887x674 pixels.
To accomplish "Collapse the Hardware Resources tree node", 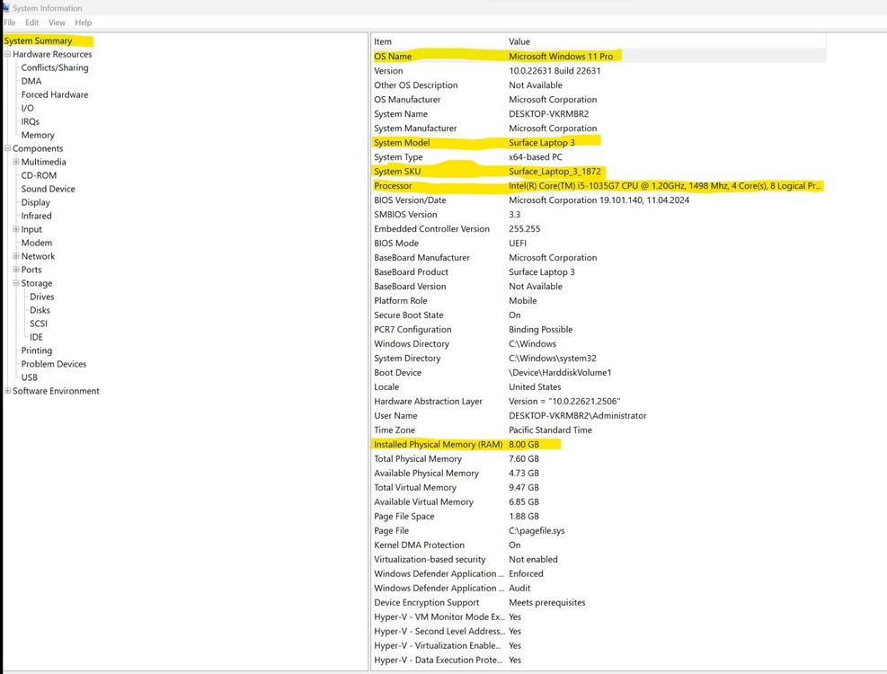I will click(7, 55).
